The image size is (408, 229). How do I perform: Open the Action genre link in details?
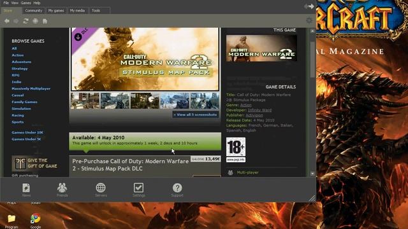tap(245, 105)
